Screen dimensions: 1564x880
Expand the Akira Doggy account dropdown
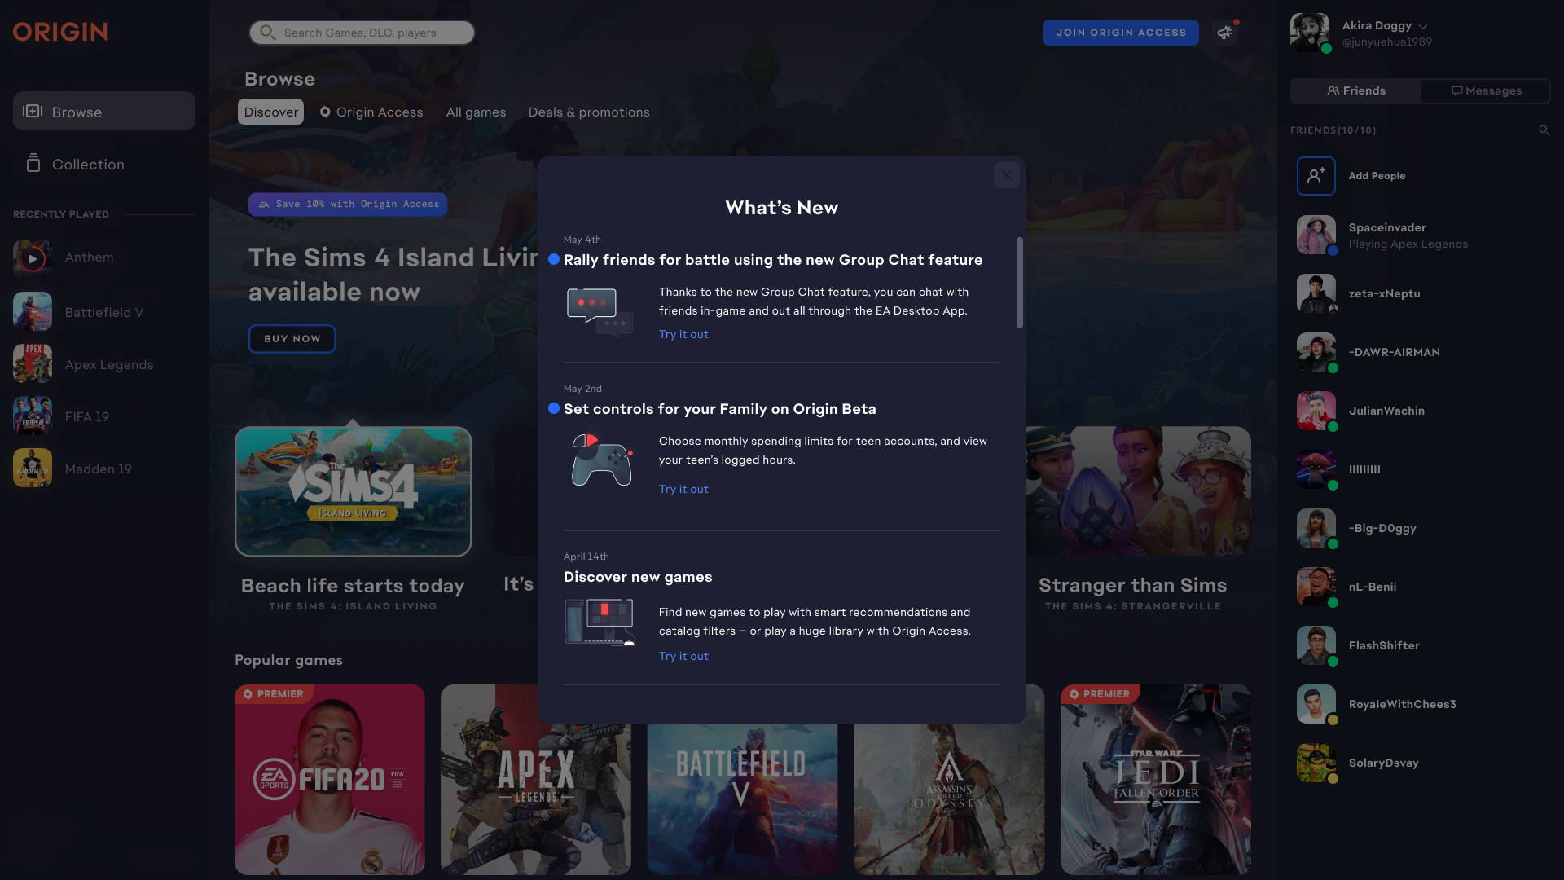[1423, 26]
